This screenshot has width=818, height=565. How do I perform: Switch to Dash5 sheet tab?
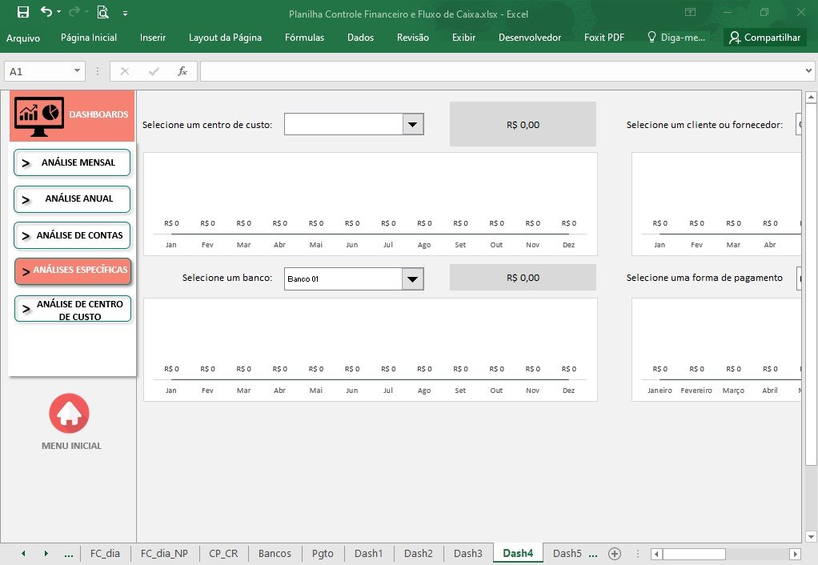click(567, 554)
